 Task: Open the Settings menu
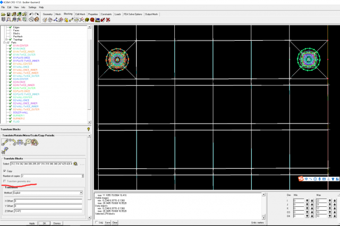point(32,7)
